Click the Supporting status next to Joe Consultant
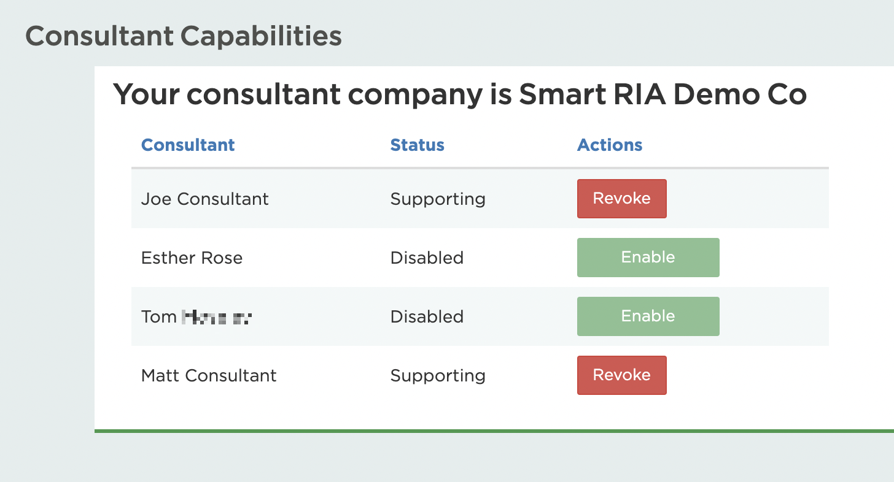 (438, 198)
